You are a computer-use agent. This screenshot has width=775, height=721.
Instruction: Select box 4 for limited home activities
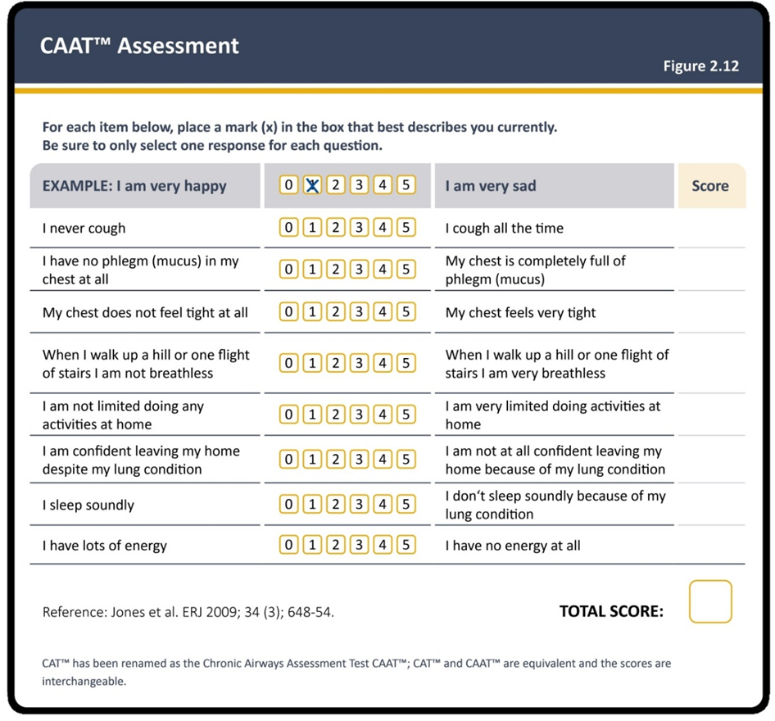pos(383,414)
